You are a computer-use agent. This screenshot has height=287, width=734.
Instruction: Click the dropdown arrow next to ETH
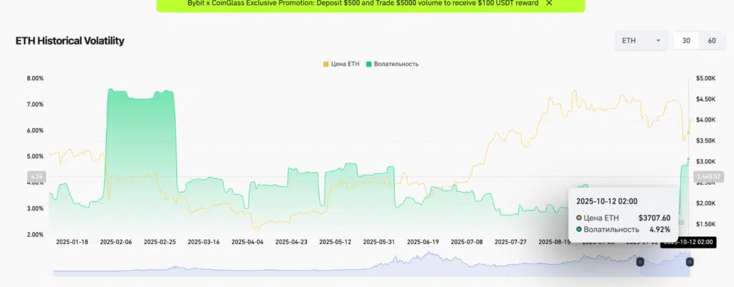[x=658, y=41]
